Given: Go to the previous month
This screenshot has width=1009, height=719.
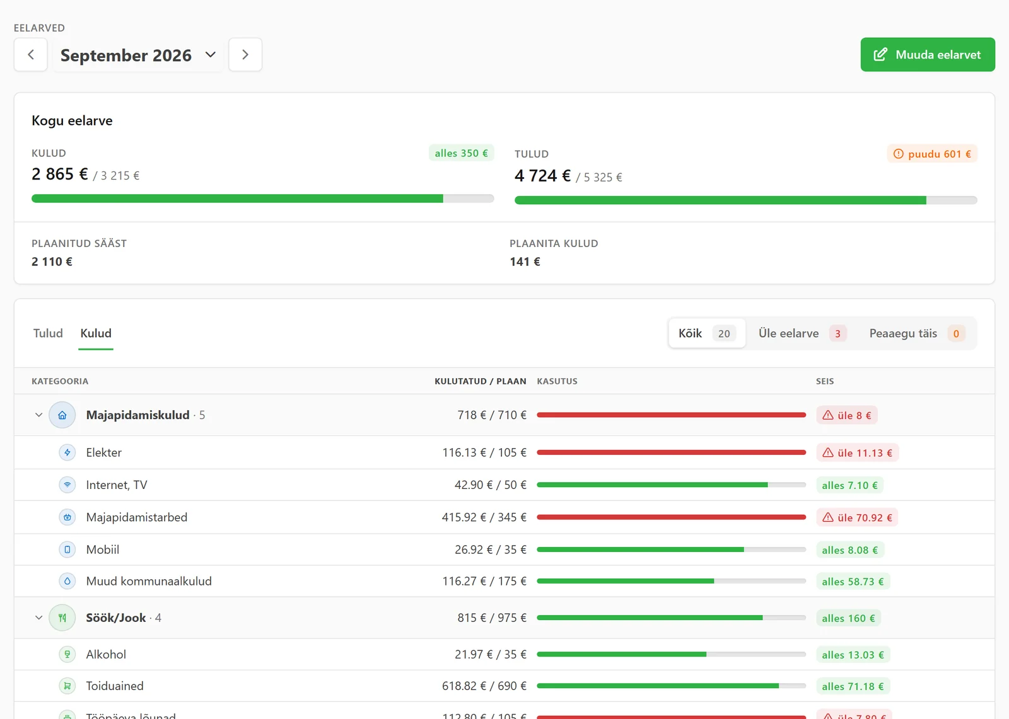Looking at the screenshot, I should coord(31,55).
